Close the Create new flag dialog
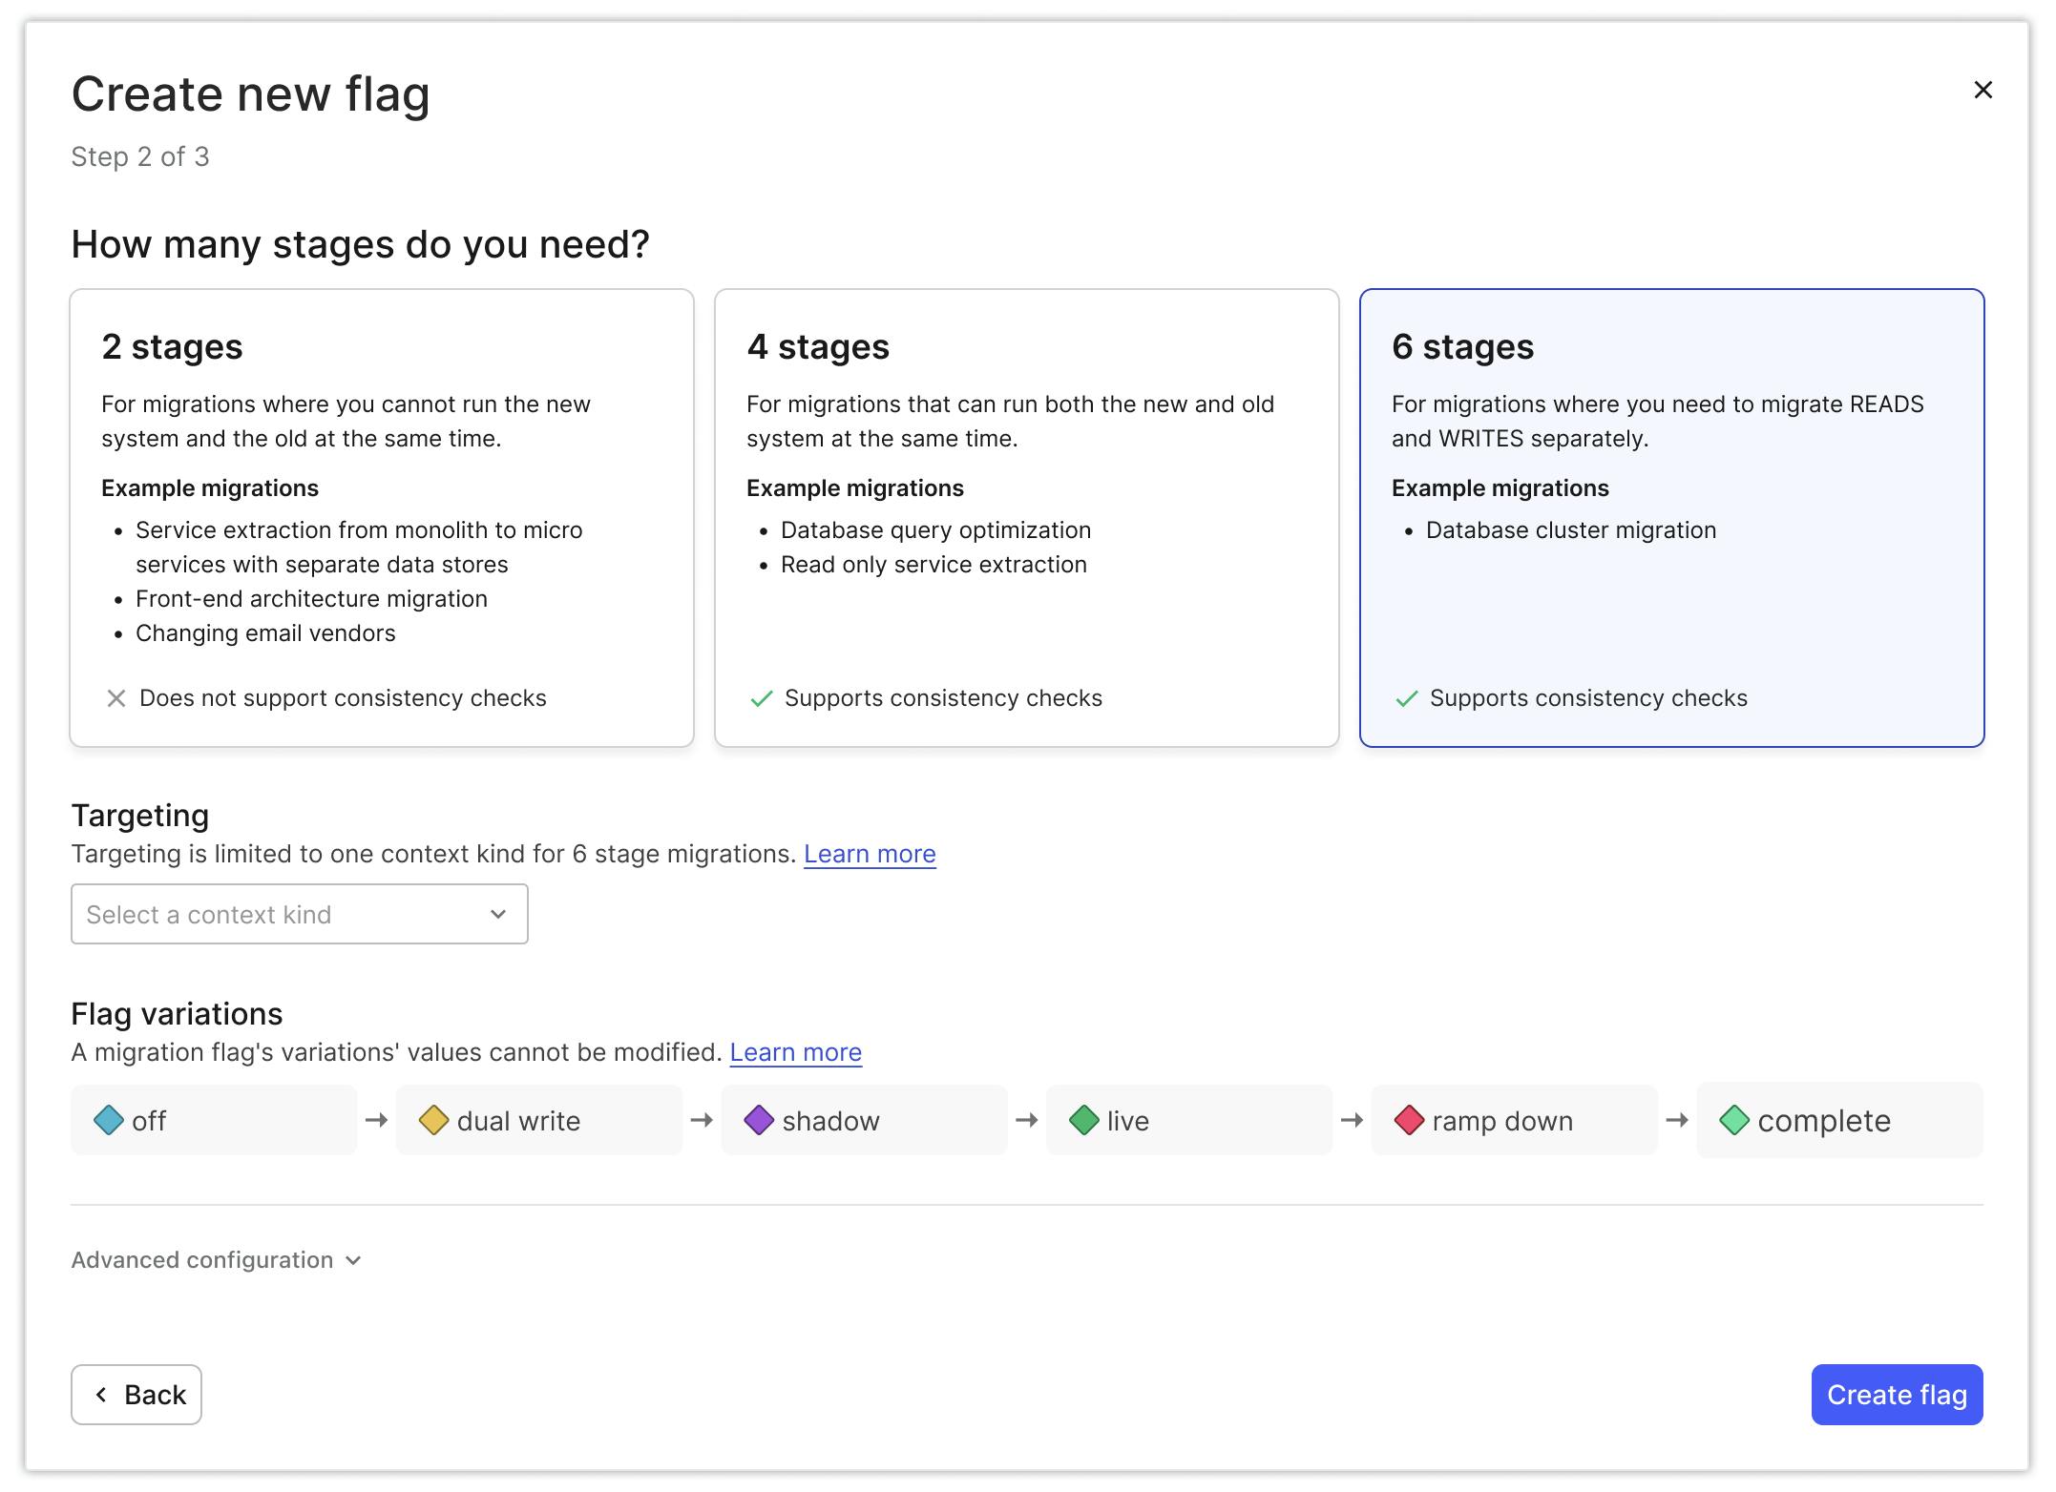 coord(1983,90)
